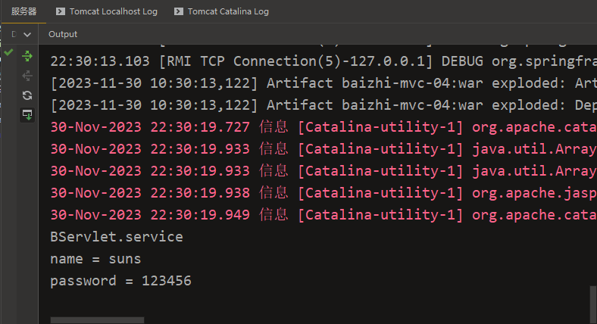Switch to the 服务器 tab
The image size is (597, 324).
point(23,11)
